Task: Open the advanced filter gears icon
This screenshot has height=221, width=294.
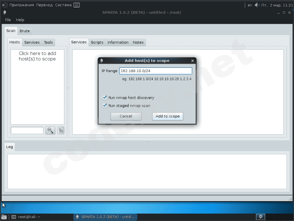Action: point(60,130)
